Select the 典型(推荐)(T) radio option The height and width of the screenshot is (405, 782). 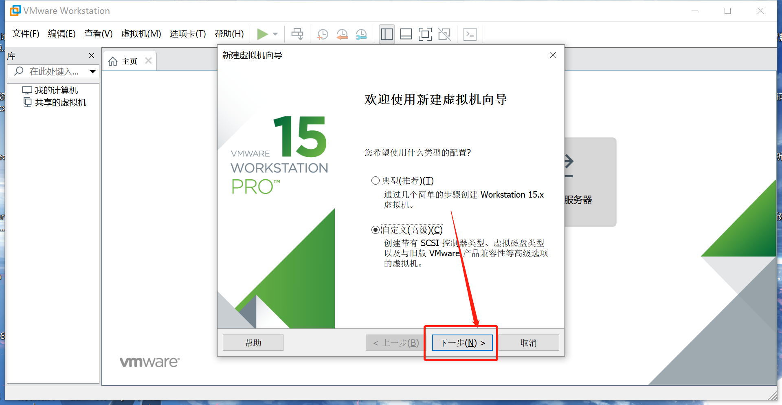376,180
